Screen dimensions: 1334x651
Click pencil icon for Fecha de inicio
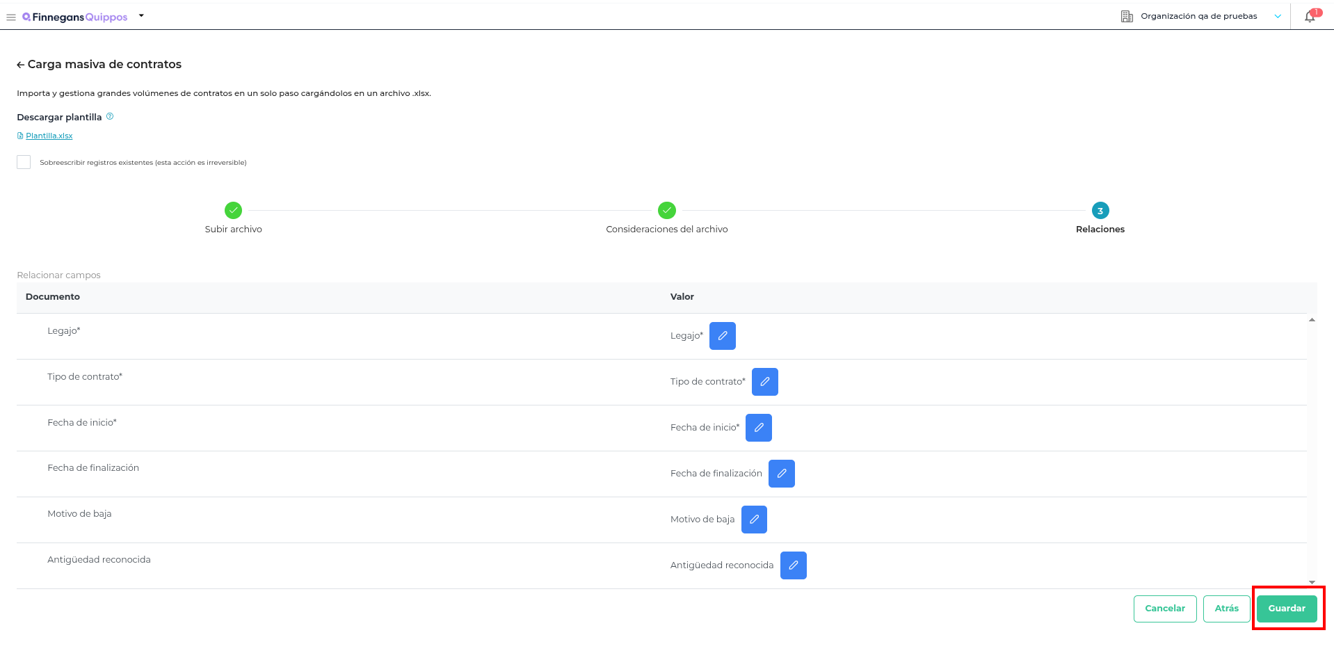[758, 428]
